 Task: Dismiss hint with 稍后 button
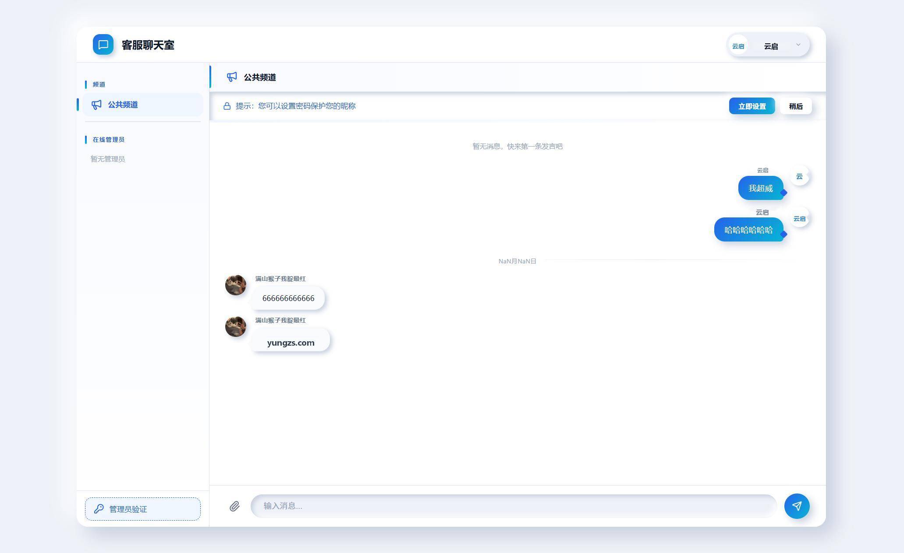coord(796,106)
